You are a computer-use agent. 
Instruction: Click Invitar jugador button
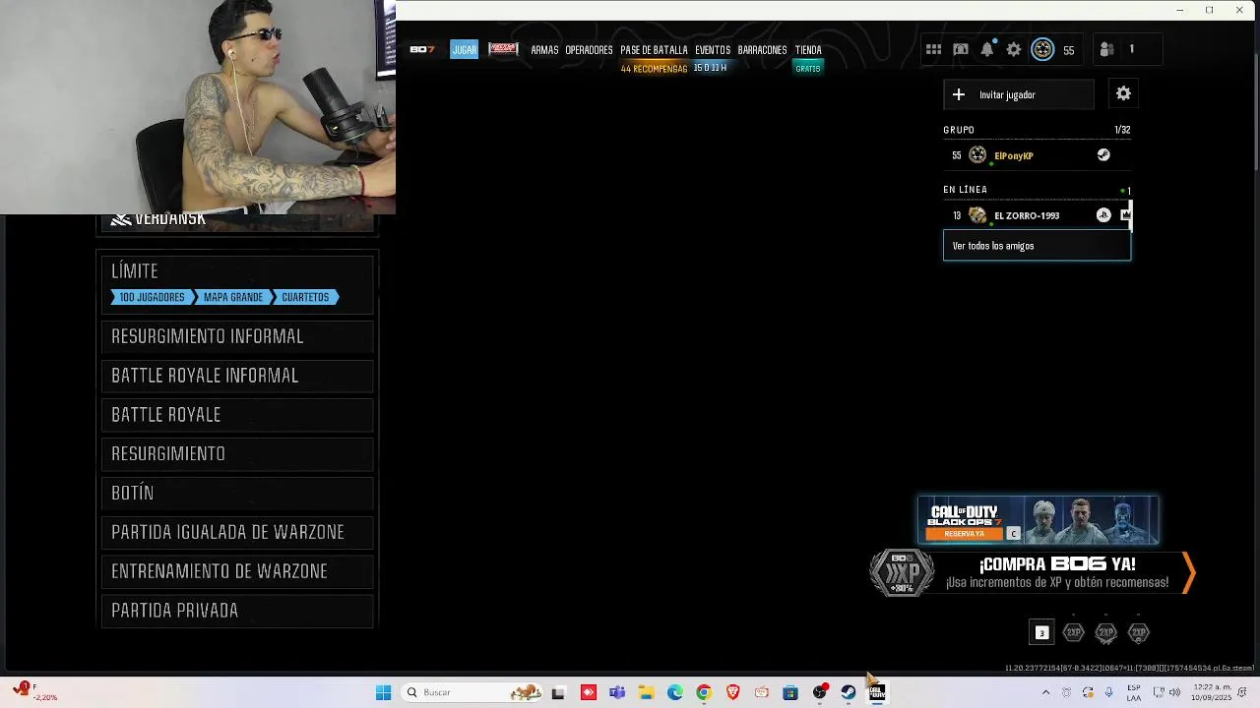pos(1018,94)
